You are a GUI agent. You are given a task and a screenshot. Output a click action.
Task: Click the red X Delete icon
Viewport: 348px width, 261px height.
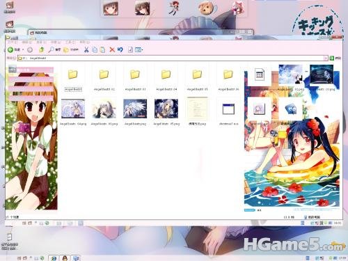point(112,49)
